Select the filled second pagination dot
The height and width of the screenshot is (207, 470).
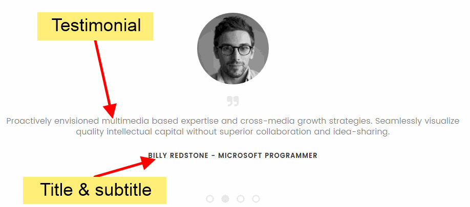[225, 199]
